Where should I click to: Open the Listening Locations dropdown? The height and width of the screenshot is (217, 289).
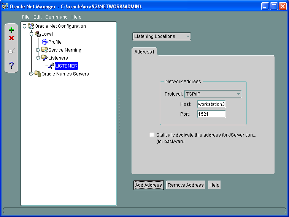pyautogui.click(x=162, y=36)
